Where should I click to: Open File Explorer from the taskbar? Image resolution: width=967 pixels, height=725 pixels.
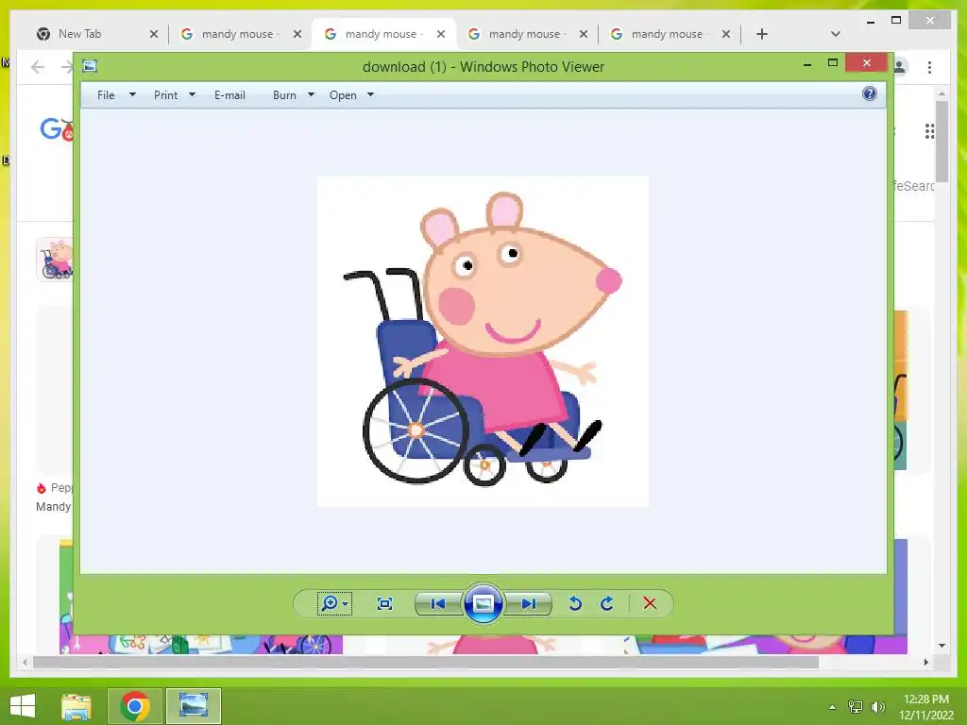(76, 706)
